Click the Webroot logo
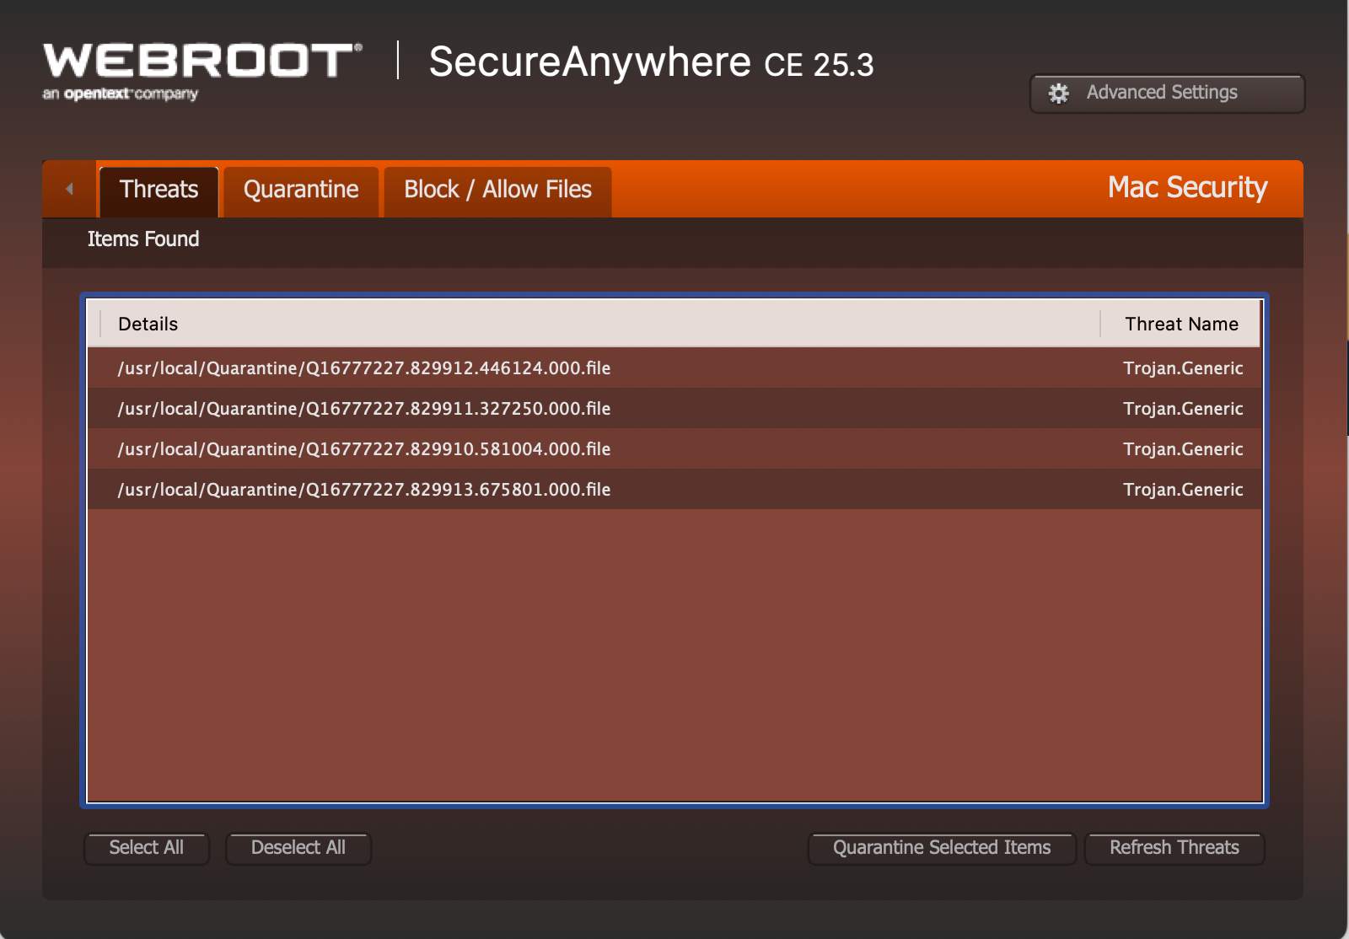This screenshot has width=1349, height=939. pos(202,72)
